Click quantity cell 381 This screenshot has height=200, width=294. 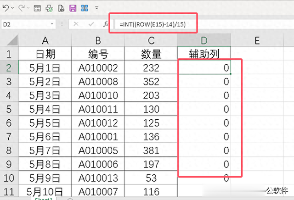(x=151, y=150)
